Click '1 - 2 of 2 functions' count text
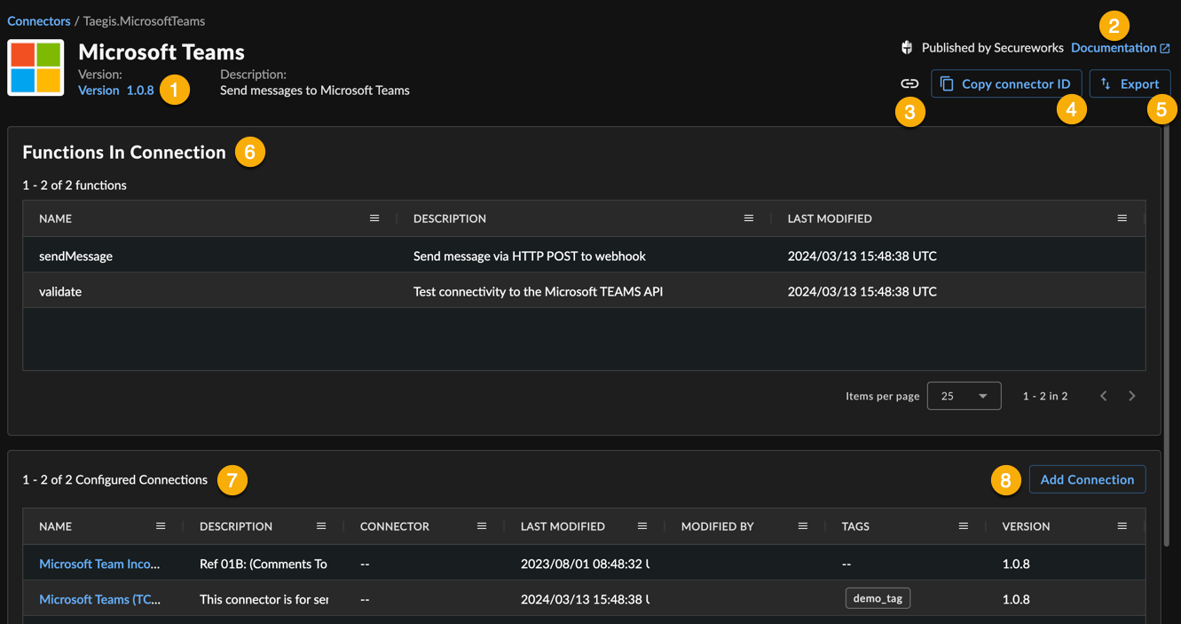This screenshot has height=624, width=1181. (x=75, y=185)
